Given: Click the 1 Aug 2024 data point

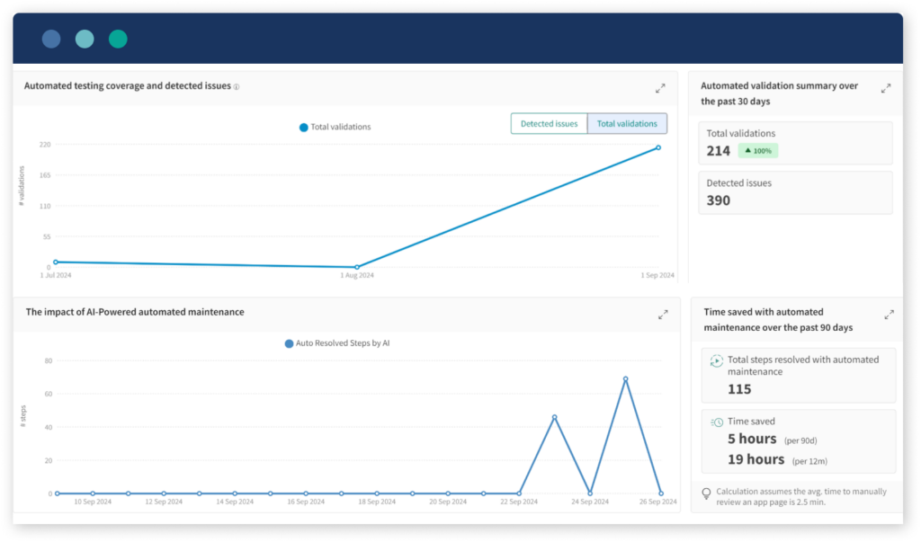Looking at the screenshot, I should 356,267.
